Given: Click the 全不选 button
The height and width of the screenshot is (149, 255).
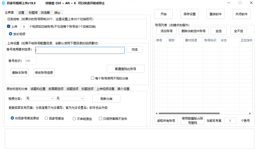Looking at the screenshot, I should [239, 31].
